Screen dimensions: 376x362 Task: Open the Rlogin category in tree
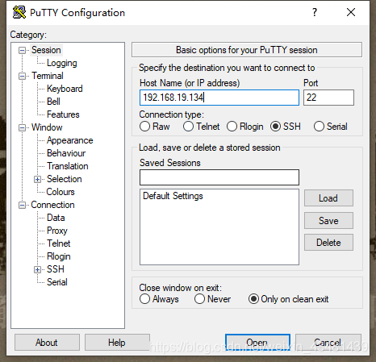tap(59, 256)
